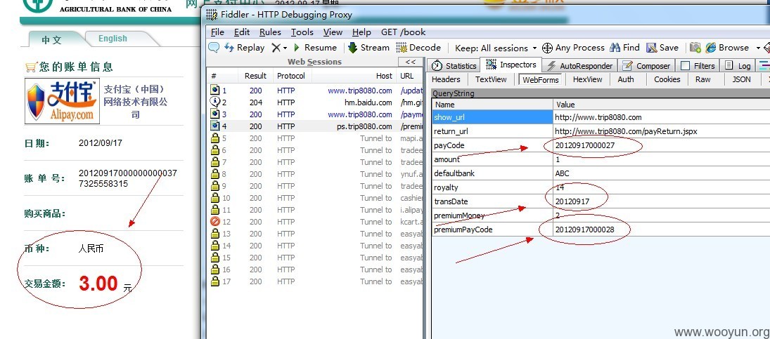
Task: Open the Rules menu
Action: [x=270, y=32]
